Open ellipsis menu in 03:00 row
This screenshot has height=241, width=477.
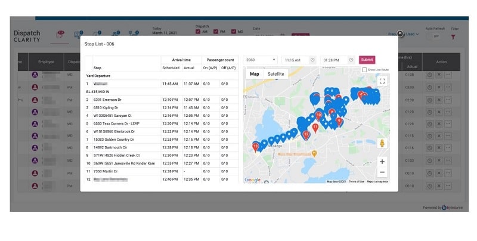coord(448,87)
